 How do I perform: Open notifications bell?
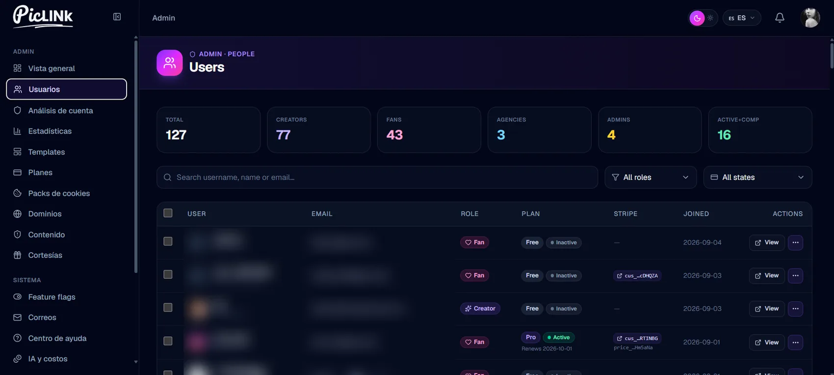pos(780,18)
